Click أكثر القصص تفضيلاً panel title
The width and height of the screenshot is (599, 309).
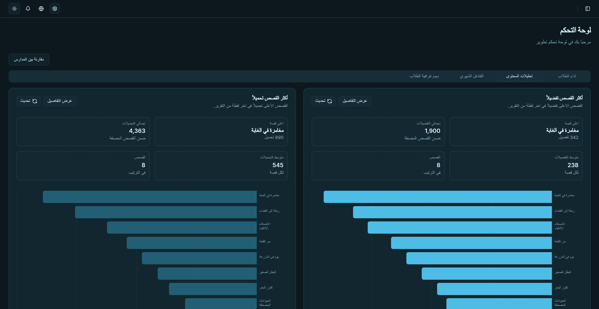[x=564, y=98]
